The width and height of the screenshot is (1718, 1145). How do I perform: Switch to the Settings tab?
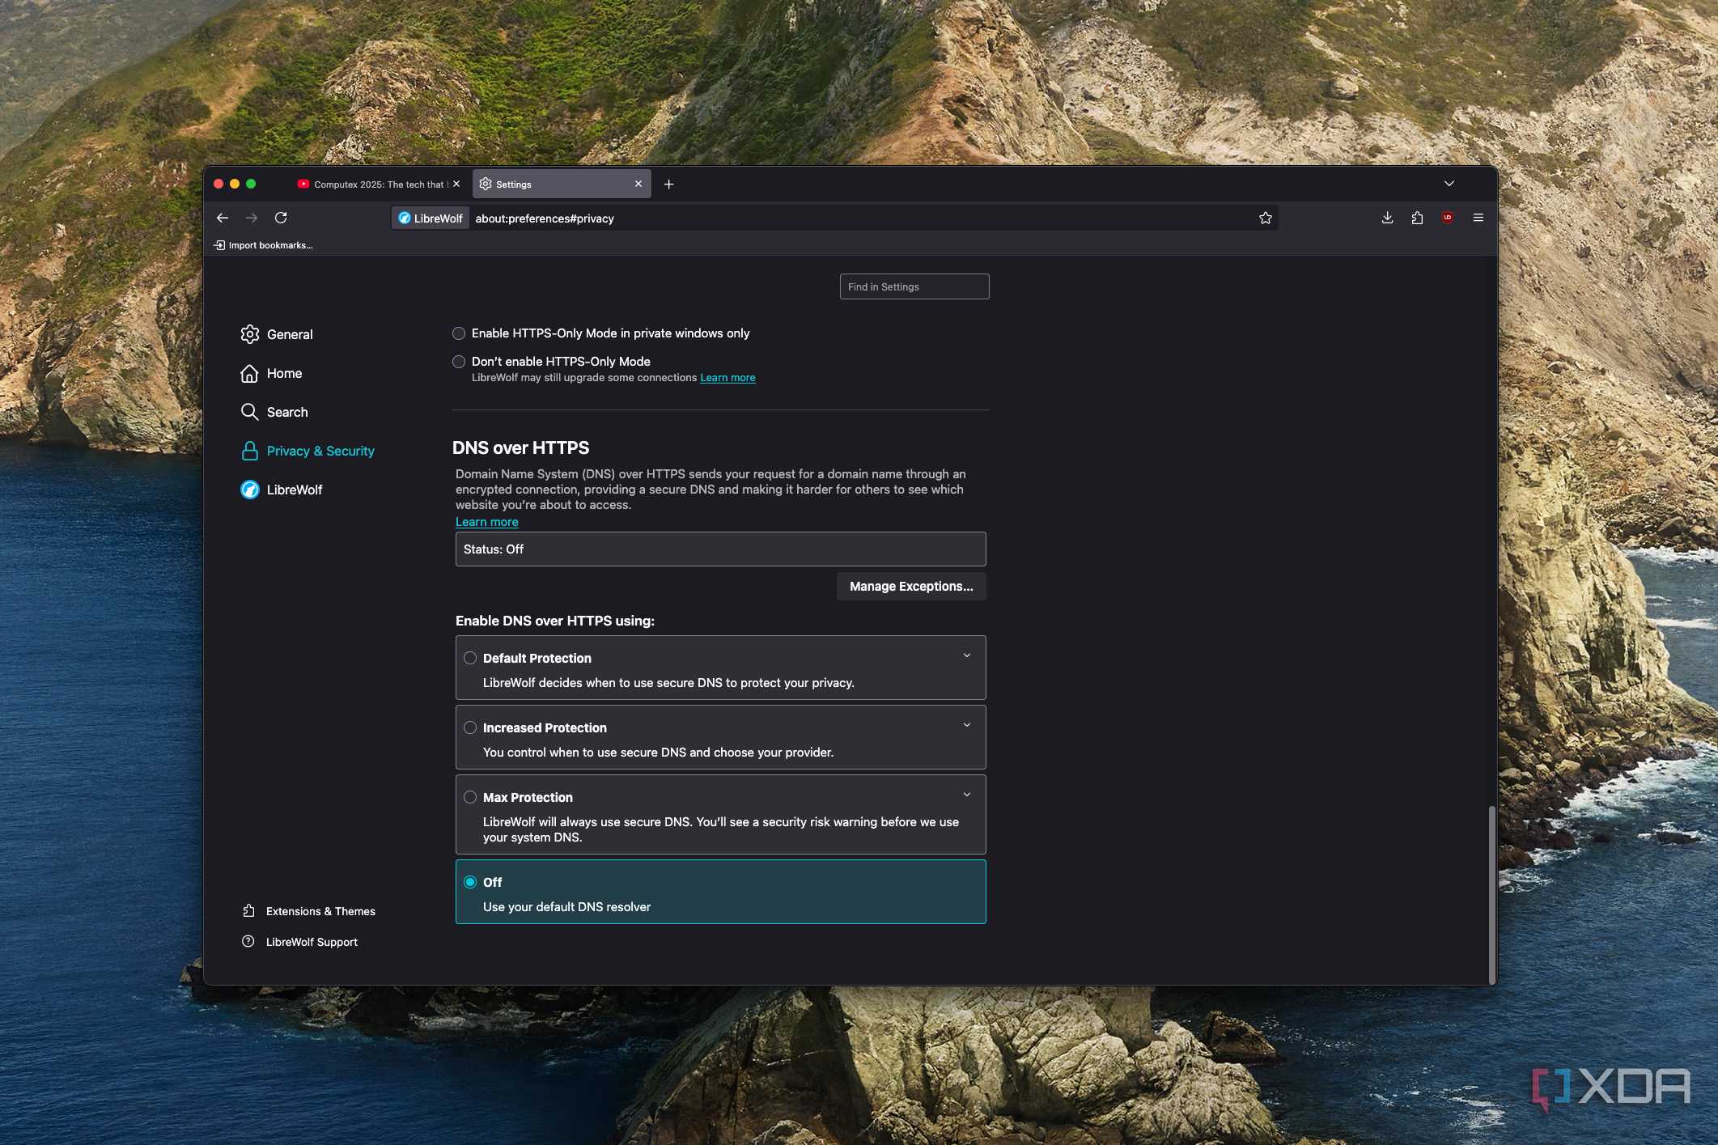tap(562, 184)
